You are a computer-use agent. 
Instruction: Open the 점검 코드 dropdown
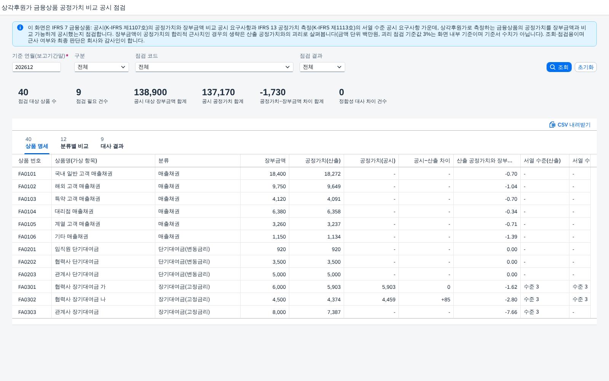(x=214, y=67)
